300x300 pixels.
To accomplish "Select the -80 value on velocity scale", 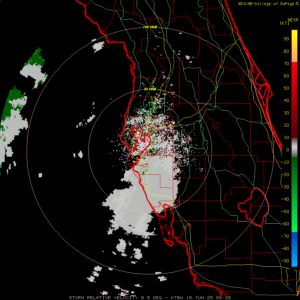I will click(x=285, y=249).
